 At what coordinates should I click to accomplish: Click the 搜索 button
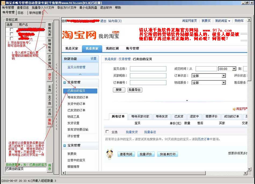pos(119,90)
